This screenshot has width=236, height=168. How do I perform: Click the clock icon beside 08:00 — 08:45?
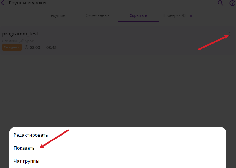[x=27, y=47]
